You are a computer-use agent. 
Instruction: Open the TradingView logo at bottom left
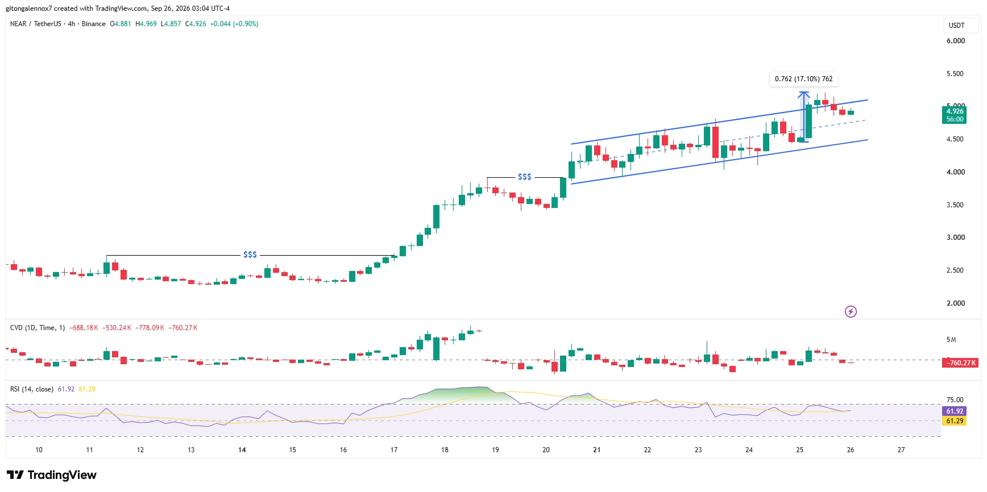click(52, 475)
